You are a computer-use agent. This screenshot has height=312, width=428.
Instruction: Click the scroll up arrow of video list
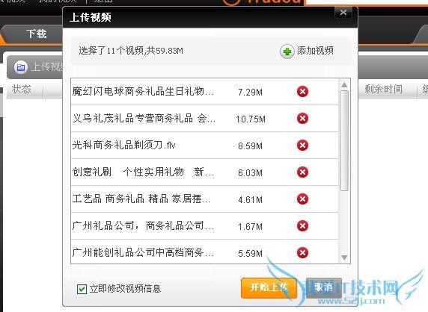click(x=344, y=85)
